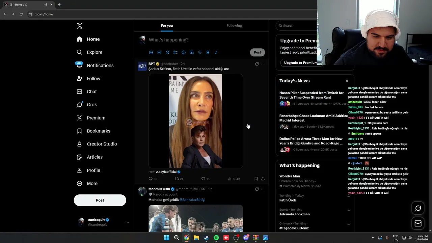Like the BPT post
Screen dimensions: 432x243
click(x=206, y=179)
